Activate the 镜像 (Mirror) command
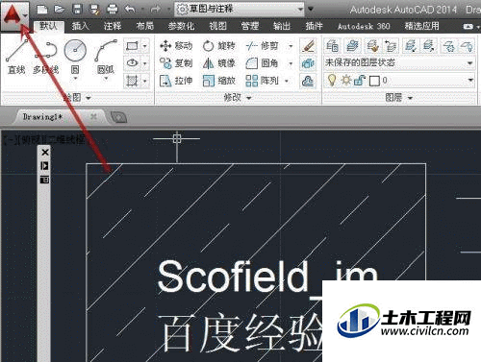 [x=219, y=63]
